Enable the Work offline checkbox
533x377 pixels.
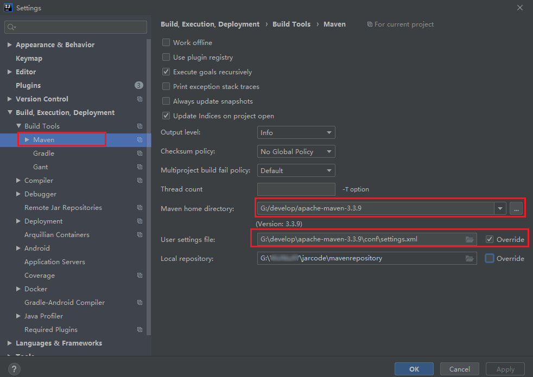coord(166,42)
